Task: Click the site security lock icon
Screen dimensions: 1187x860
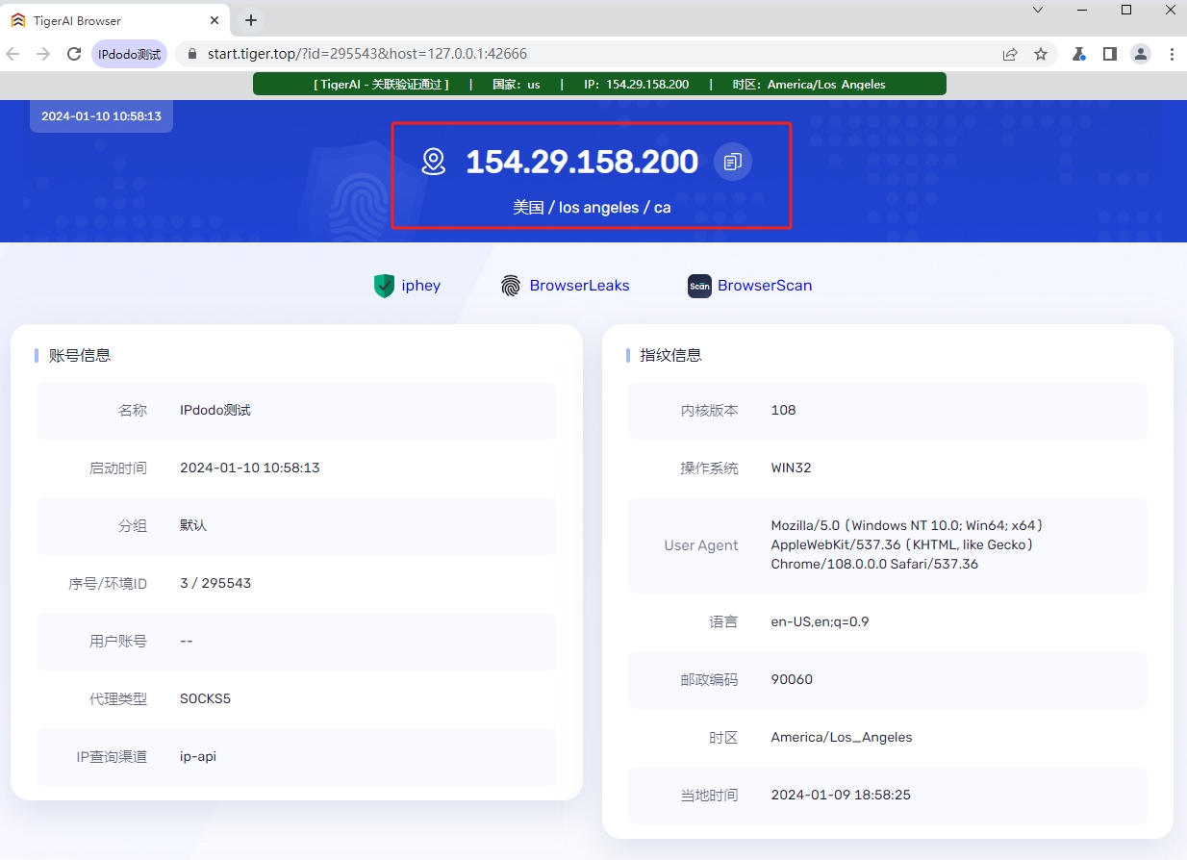Action: (x=190, y=54)
